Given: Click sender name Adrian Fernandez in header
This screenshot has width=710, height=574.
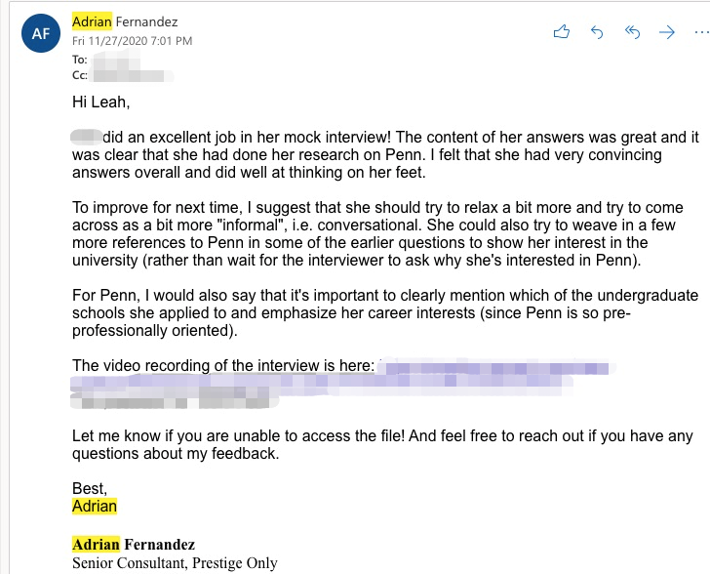Looking at the screenshot, I should [125, 21].
